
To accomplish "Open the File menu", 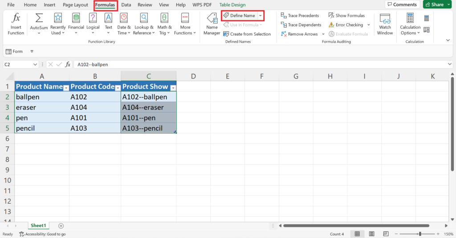I will point(11,4).
